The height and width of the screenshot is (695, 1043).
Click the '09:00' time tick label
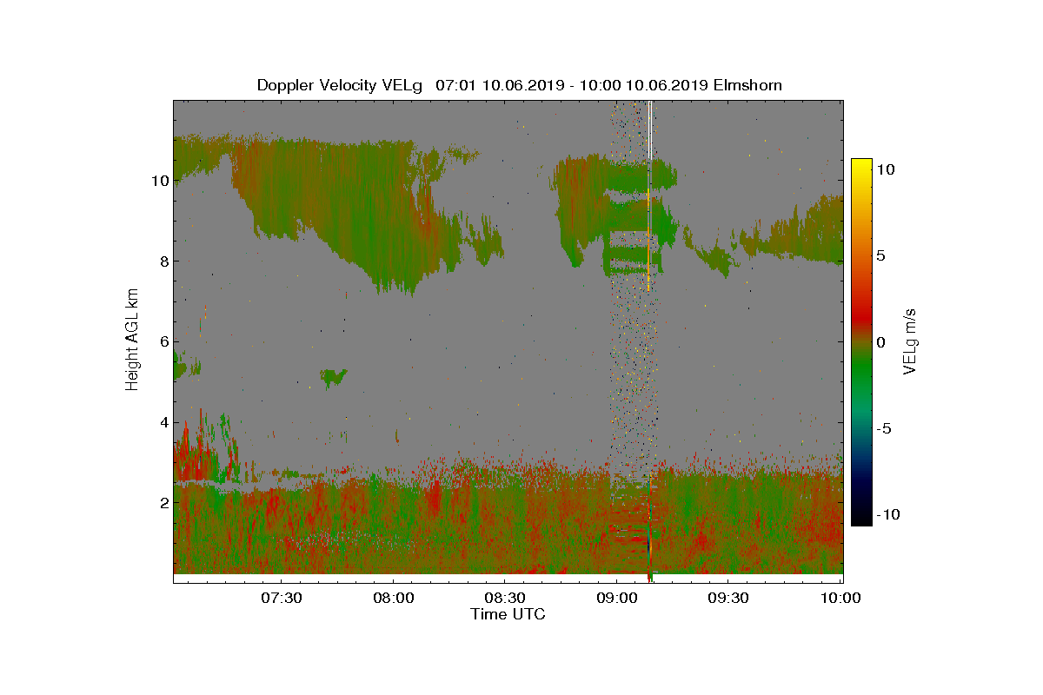pyautogui.click(x=616, y=598)
